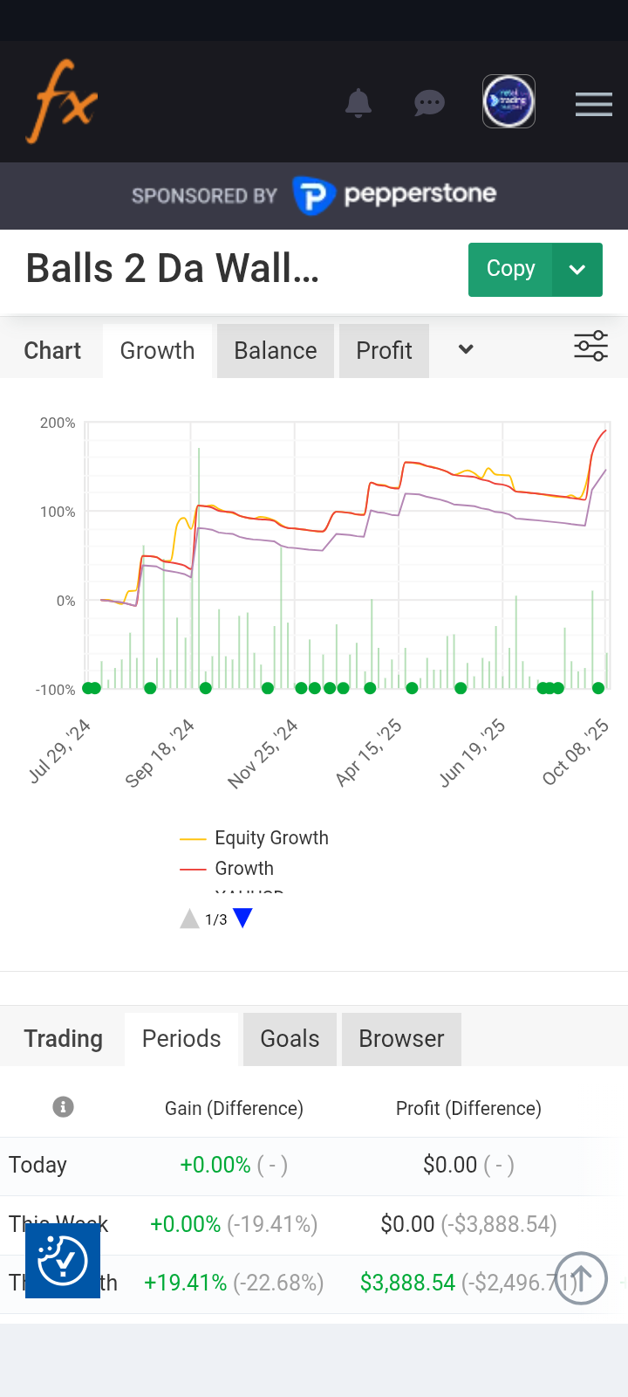Viewport: 628px width, 1397px height.
Task: Open the user profile avatar
Action: 509,101
